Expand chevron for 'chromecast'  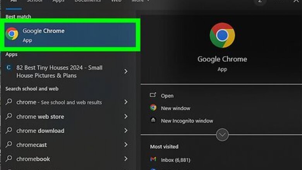(126, 144)
